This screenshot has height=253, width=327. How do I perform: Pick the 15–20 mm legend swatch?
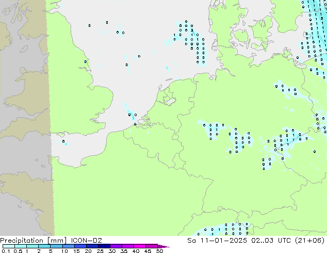click(80, 246)
